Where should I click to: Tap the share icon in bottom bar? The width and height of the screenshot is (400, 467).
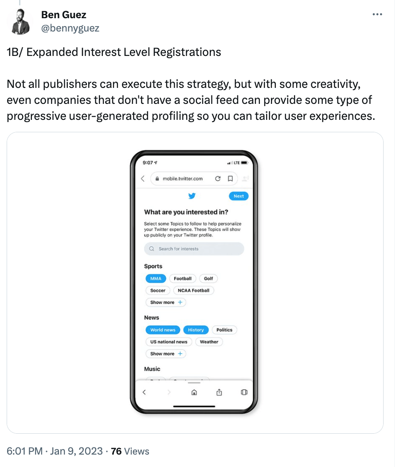(219, 392)
